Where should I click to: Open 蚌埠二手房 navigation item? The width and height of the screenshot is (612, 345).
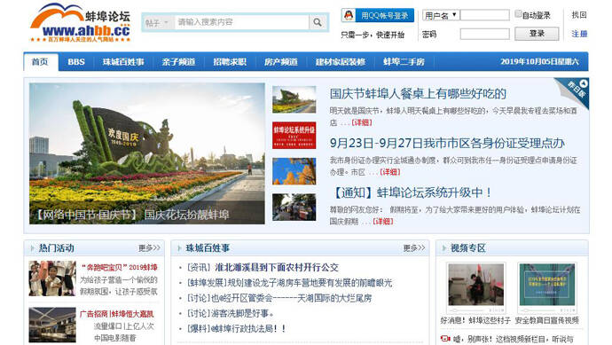[404, 62]
